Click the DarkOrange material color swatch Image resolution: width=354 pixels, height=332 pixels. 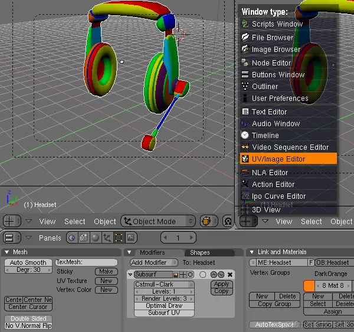(x=309, y=286)
